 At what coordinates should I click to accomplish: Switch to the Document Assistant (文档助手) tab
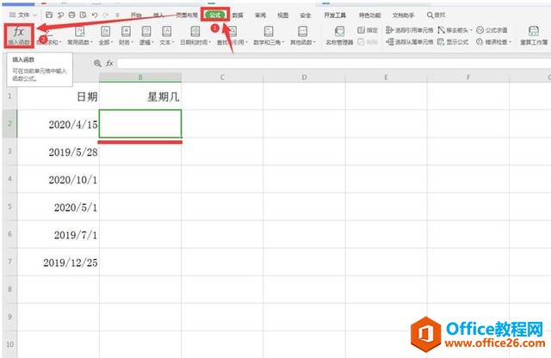[404, 15]
